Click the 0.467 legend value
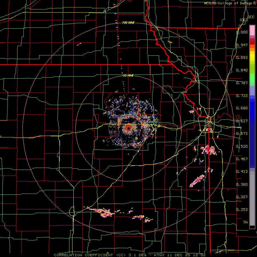Image resolution: width=257 pixels, height=257 pixels. click(x=242, y=159)
